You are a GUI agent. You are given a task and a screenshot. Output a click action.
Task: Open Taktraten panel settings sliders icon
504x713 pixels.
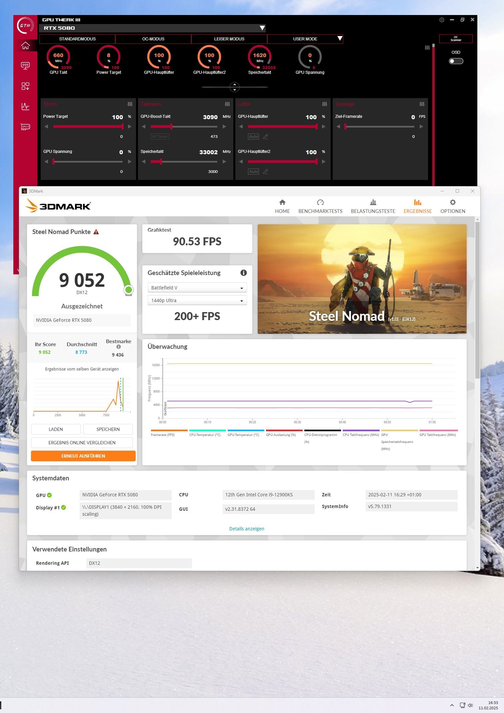(x=227, y=104)
